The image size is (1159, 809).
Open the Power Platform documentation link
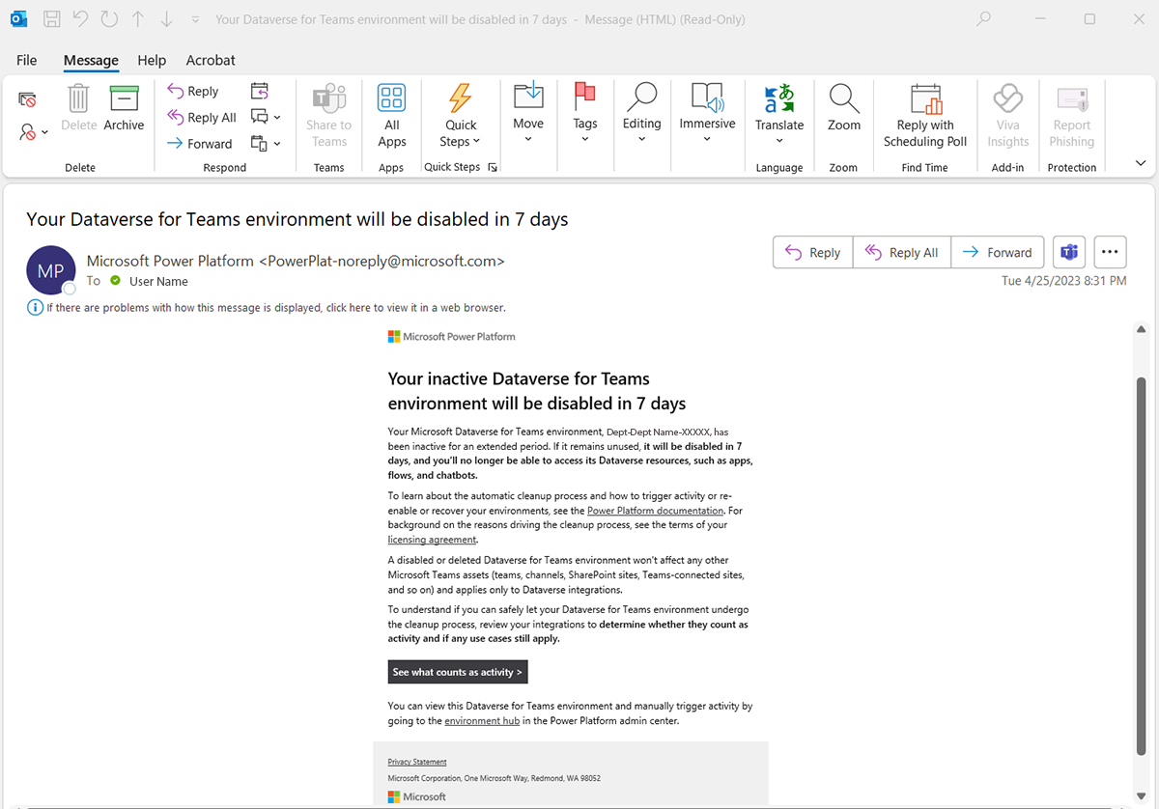(655, 511)
